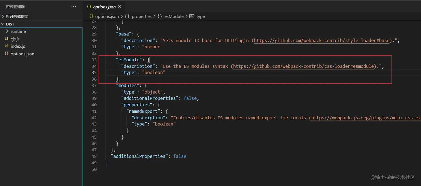This screenshot has height=186, width=421.
Task: Click the JS icon beside cjs.js
Action: [x=6, y=39]
